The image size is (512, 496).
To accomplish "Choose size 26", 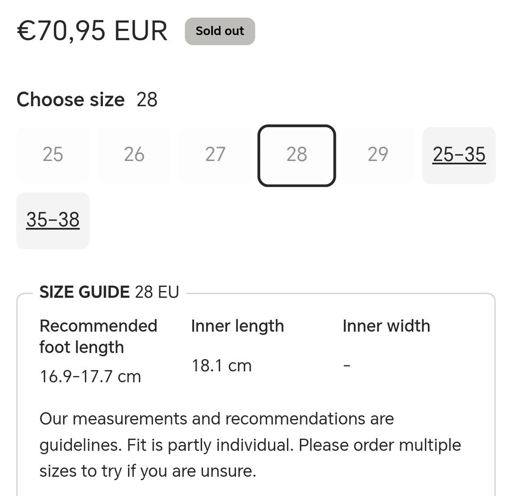I will (134, 155).
